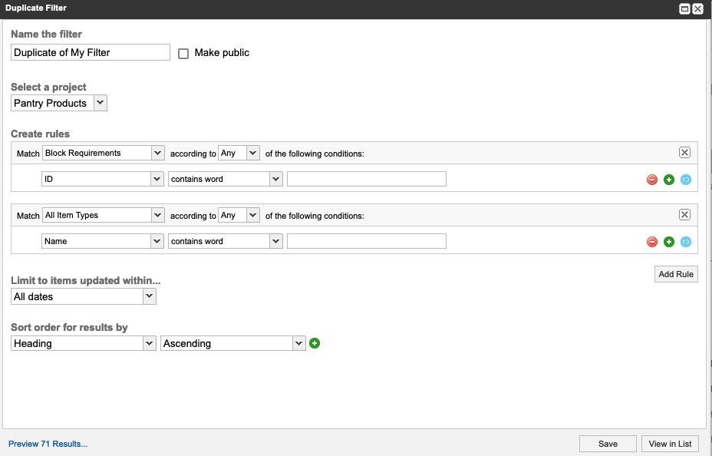This screenshot has width=712, height=456.
Task: Delete the Block Requirements rule with X
Action: click(685, 153)
